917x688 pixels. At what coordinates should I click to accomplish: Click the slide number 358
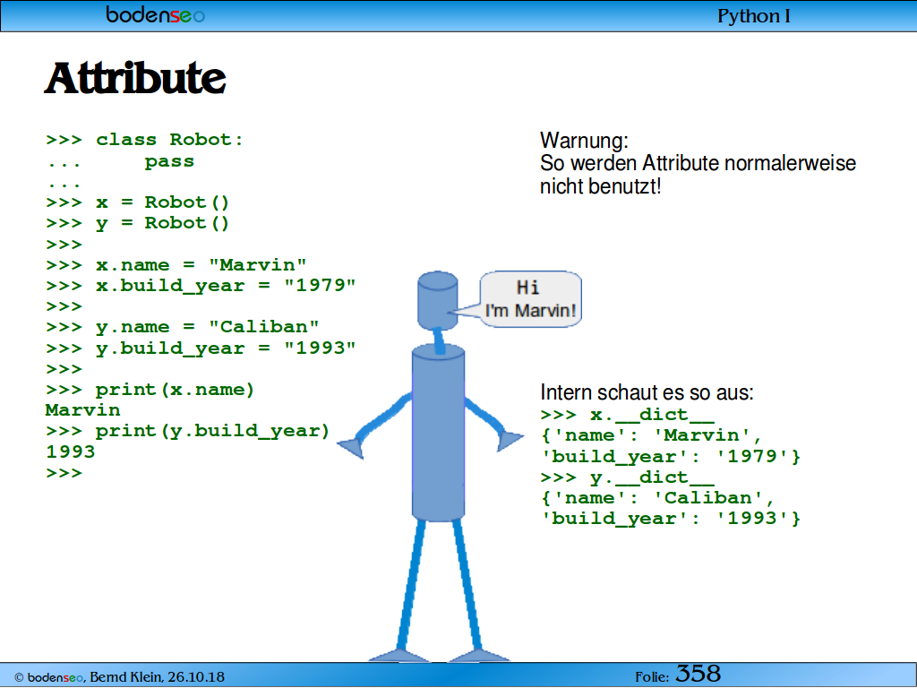pyautogui.click(x=698, y=674)
